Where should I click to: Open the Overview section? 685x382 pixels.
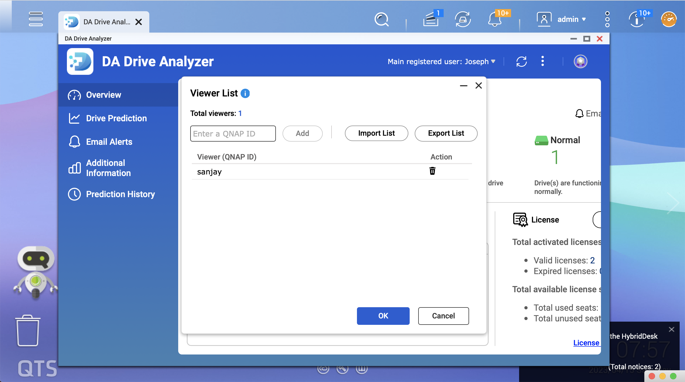pos(118,95)
